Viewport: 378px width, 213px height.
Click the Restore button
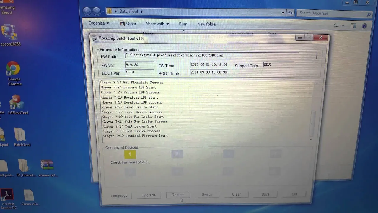coord(178,195)
